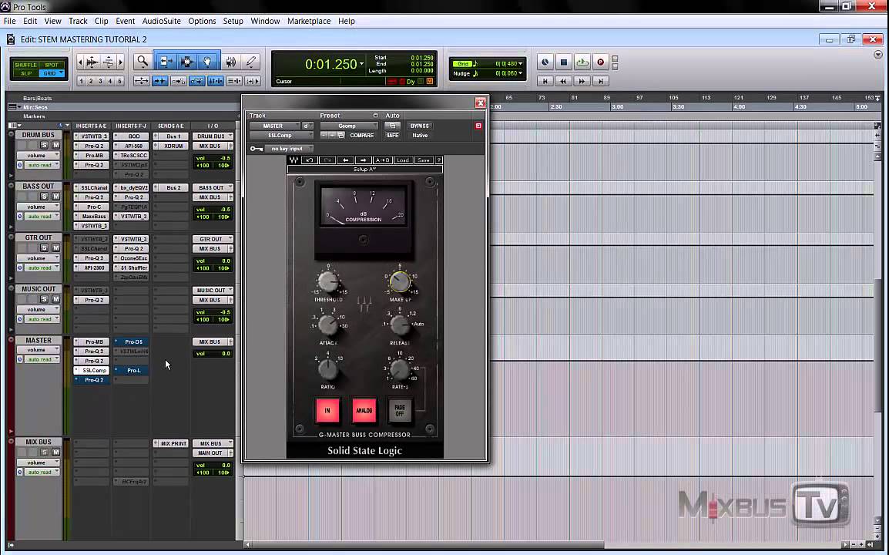Click the plugin settings librarian save icon
The width and height of the screenshot is (889, 555).
341,136
